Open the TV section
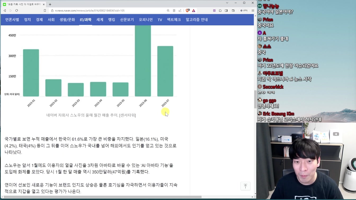 pyautogui.click(x=160, y=20)
